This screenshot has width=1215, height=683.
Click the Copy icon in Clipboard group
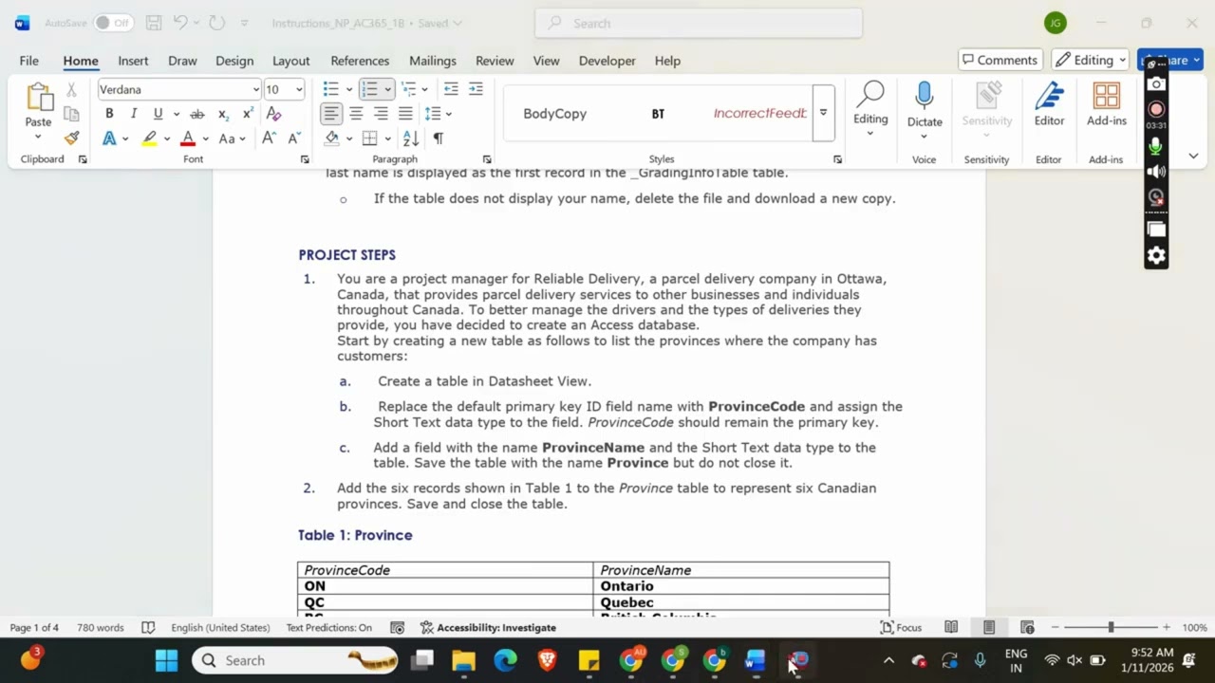tap(71, 114)
